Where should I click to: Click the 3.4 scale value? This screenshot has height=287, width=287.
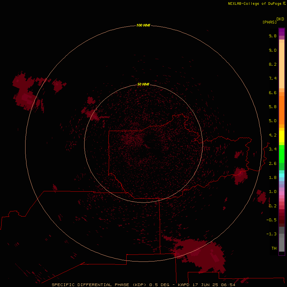tap(273, 149)
